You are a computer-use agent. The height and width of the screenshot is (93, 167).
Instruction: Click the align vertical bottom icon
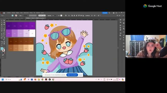[83, 16]
